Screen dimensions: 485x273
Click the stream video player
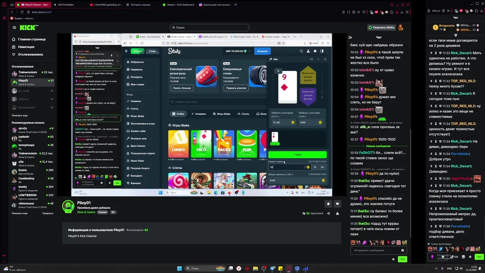[x=202, y=115]
